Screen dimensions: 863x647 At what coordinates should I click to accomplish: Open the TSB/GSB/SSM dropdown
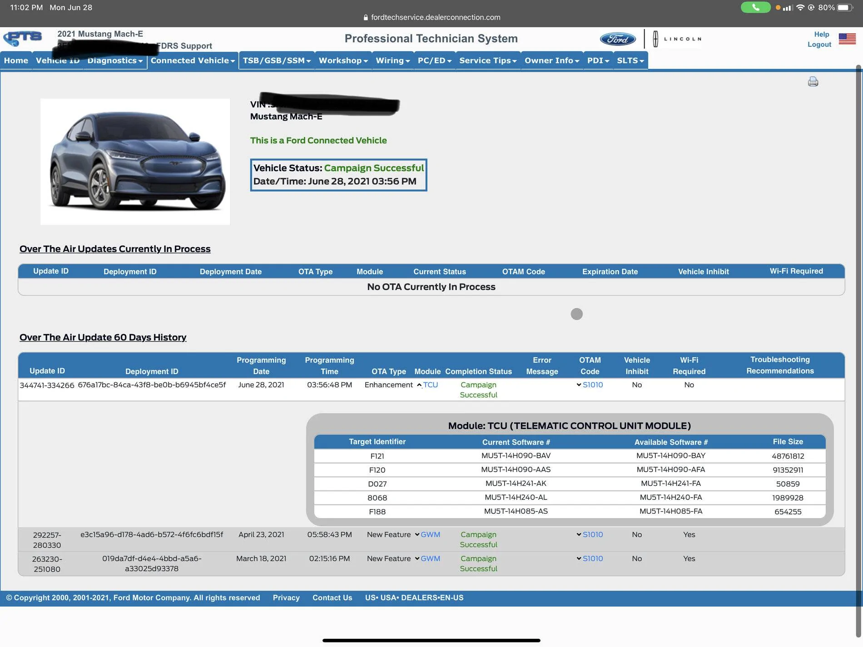[x=277, y=60]
